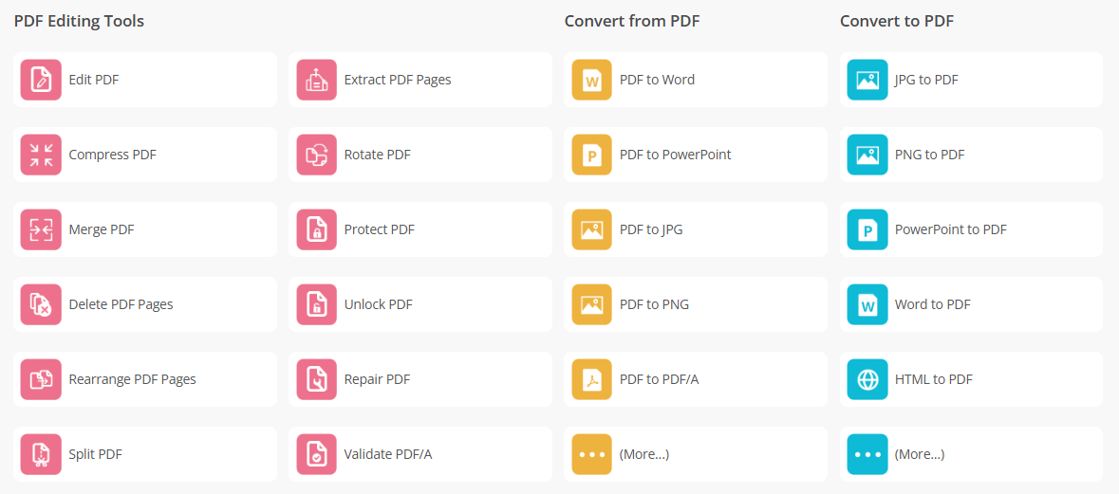Select the PDF to PNG converter
The height and width of the screenshot is (494, 1119).
(x=654, y=304)
